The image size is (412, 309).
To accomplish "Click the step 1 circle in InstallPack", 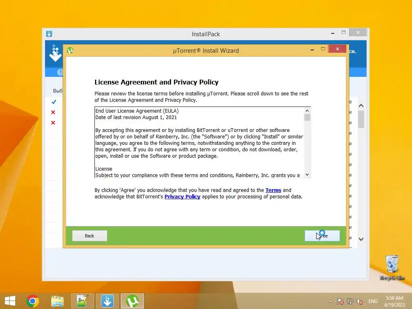I will click(60, 72).
